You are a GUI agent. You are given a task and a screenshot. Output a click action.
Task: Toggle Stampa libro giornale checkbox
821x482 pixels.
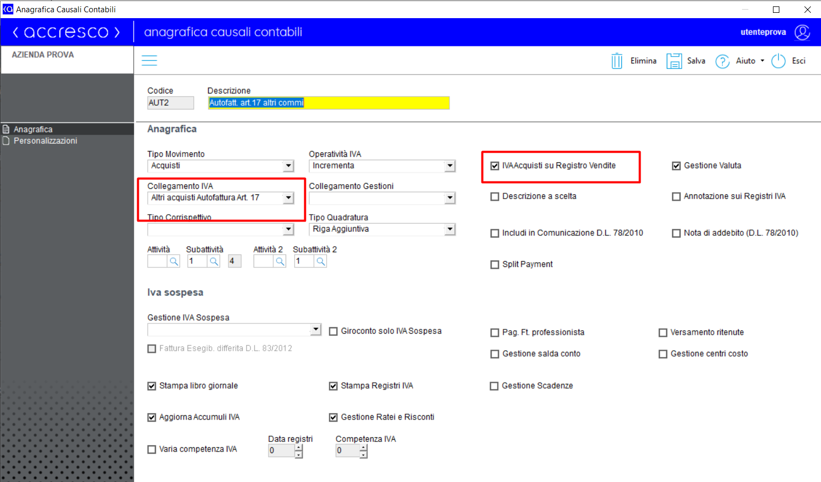click(152, 386)
